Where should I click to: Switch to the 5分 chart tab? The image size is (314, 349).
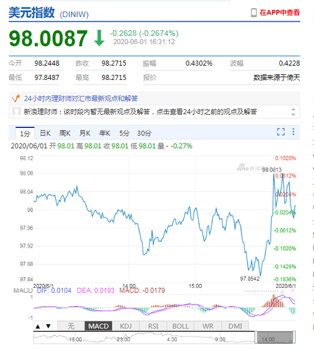tap(124, 133)
